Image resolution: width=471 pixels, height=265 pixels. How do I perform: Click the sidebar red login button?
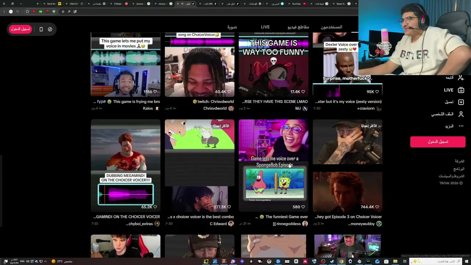438,142
